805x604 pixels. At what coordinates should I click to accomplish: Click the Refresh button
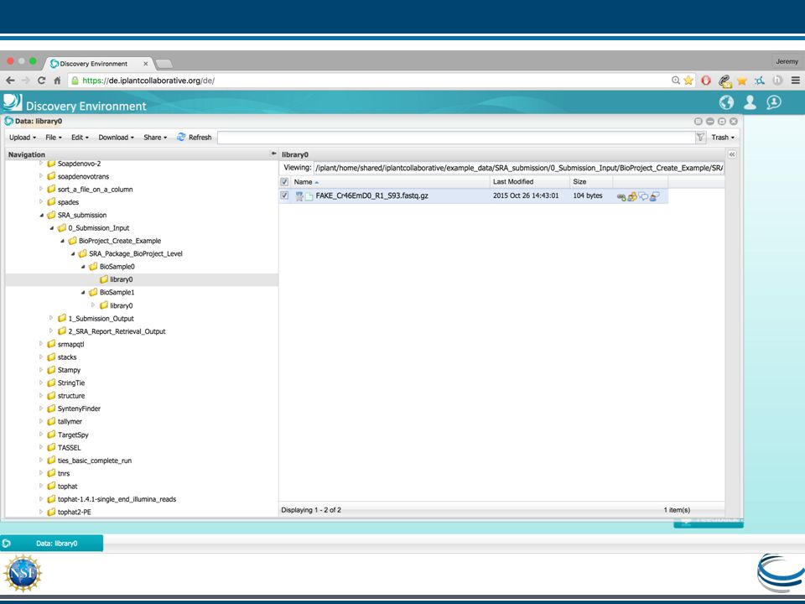coord(194,137)
